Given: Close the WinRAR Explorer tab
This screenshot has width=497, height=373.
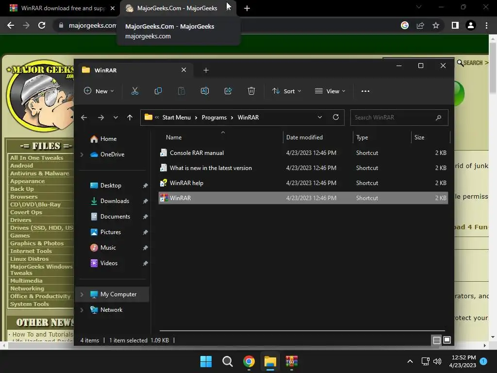Looking at the screenshot, I should (x=183, y=70).
